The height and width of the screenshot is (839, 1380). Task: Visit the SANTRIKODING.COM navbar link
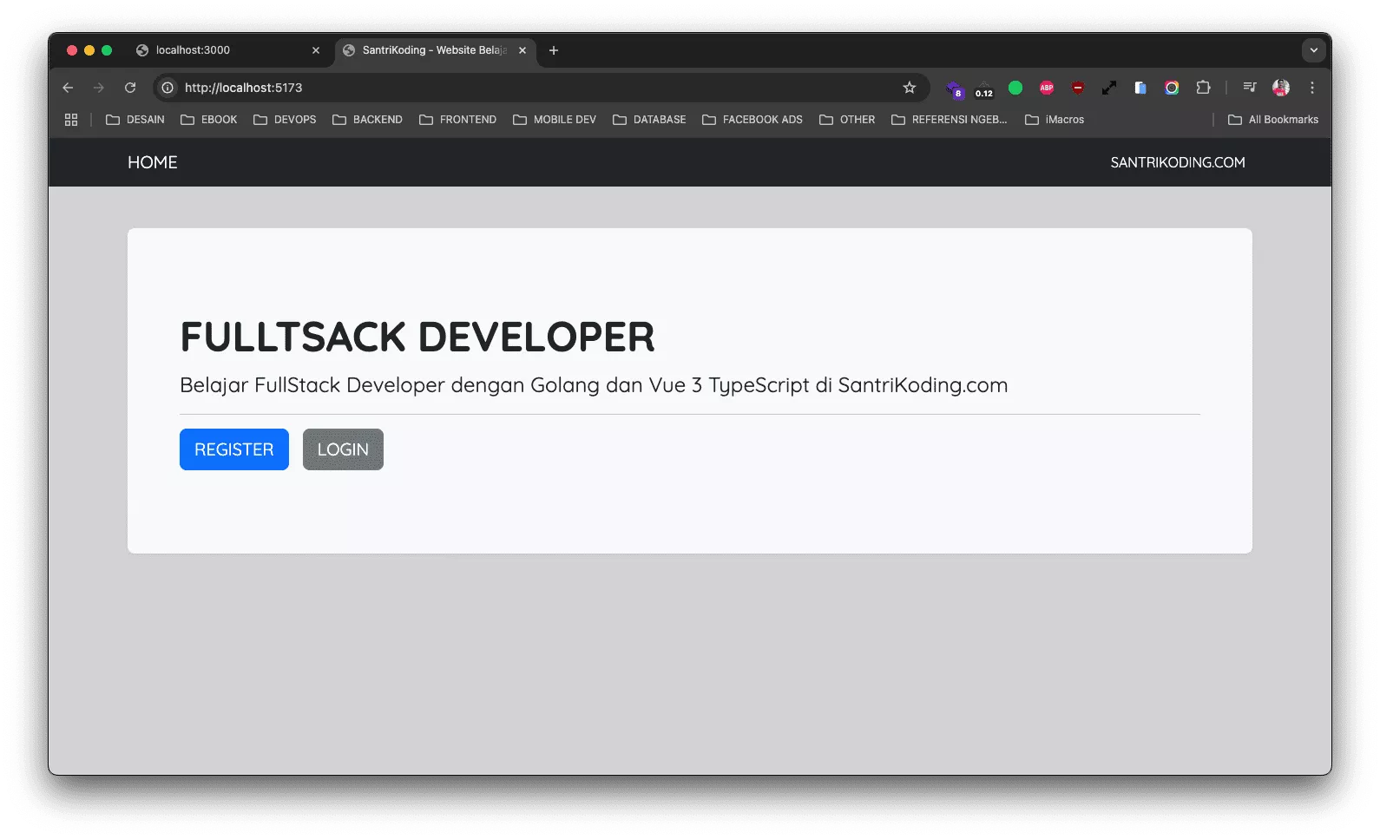1178,162
